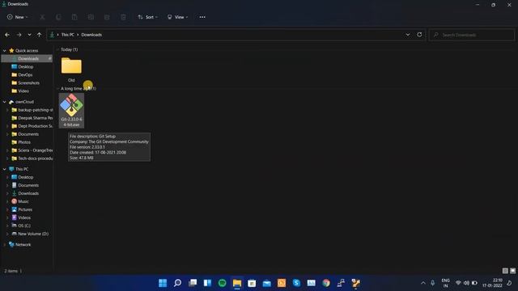518x291 pixels.
Task: Click the Rename toolbar icon
Action: [x=91, y=17]
